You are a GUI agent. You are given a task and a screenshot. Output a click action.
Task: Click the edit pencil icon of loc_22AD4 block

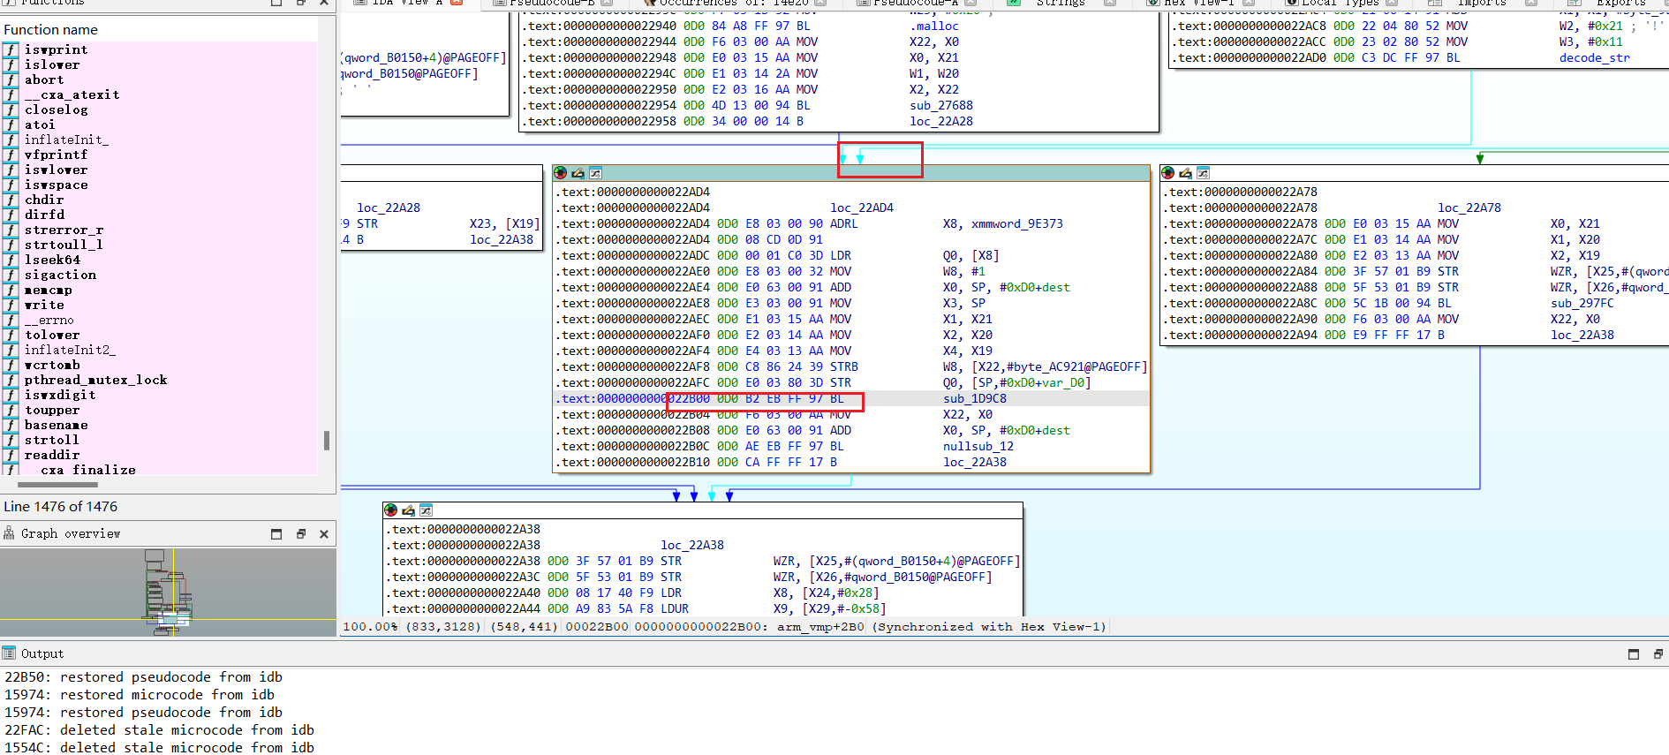coord(578,173)
